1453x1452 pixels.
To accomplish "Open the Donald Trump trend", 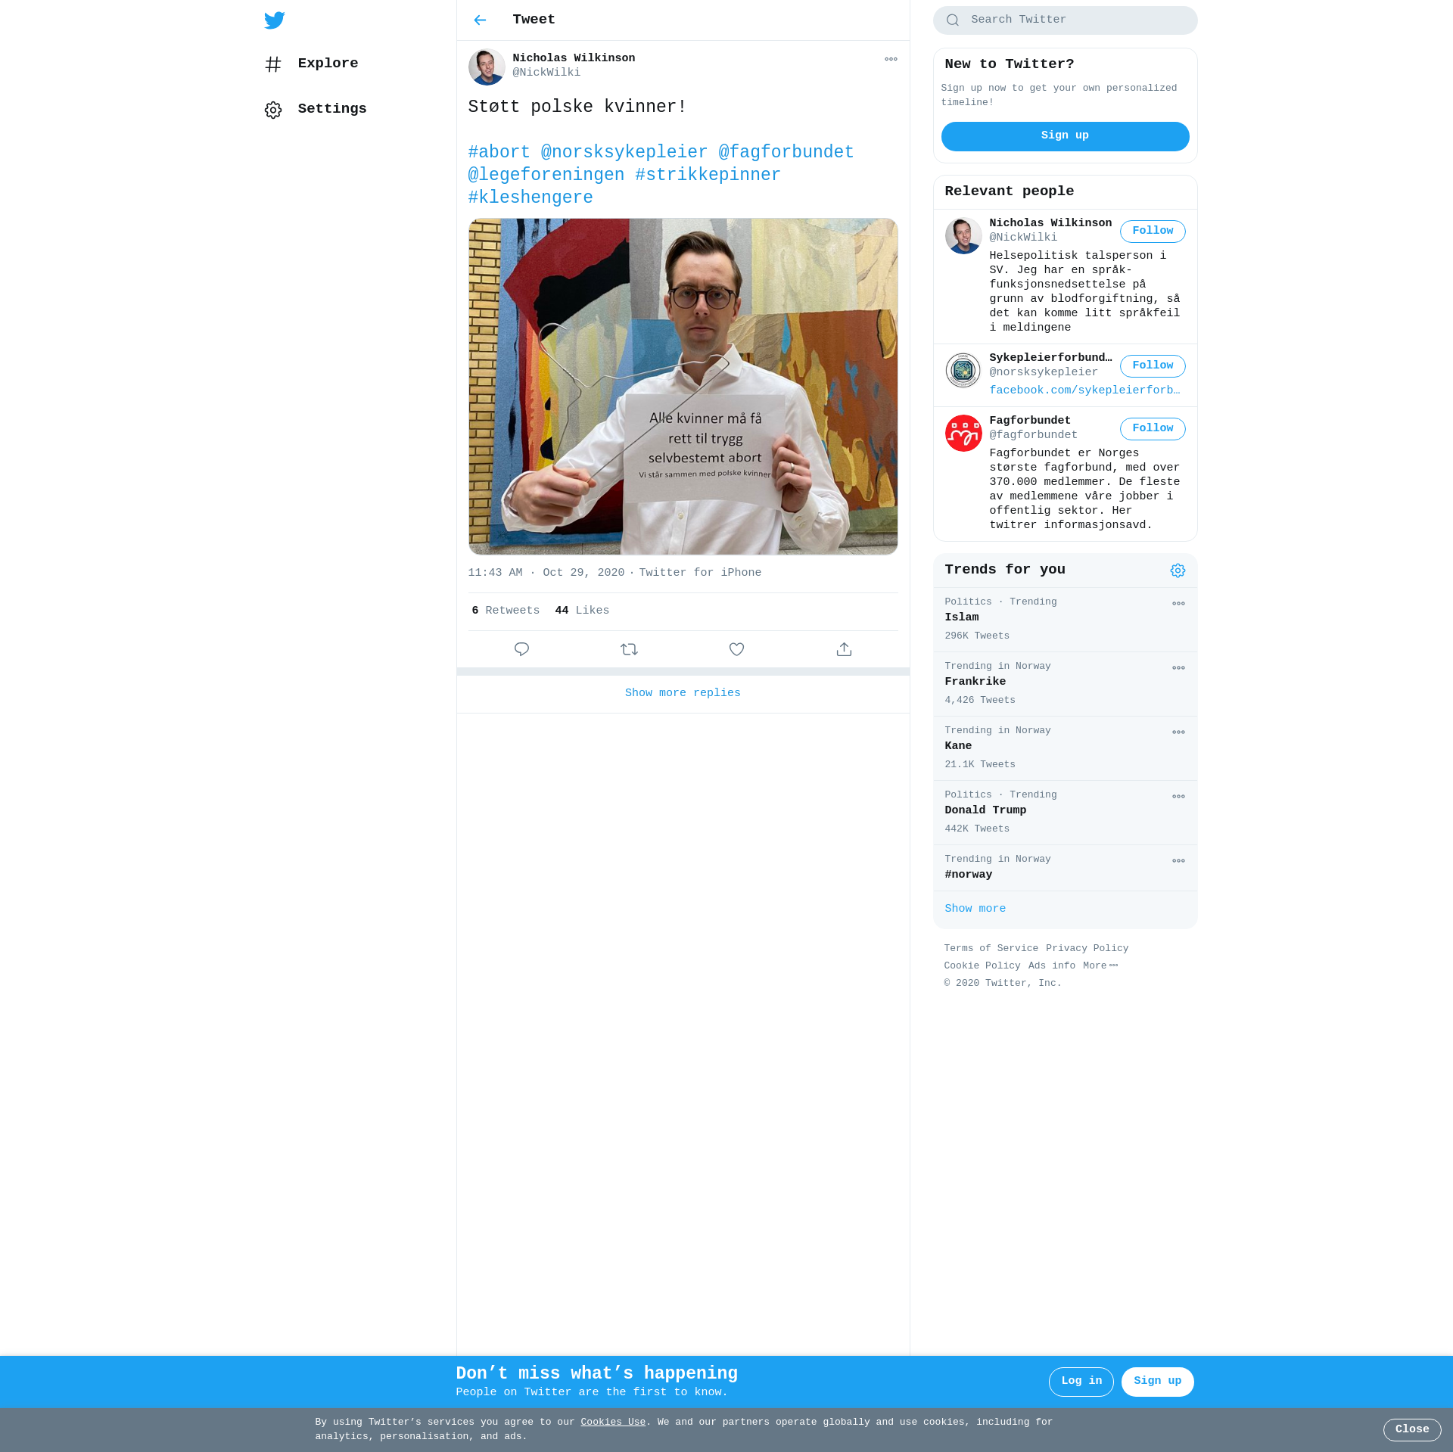I will pos(1065,813).
